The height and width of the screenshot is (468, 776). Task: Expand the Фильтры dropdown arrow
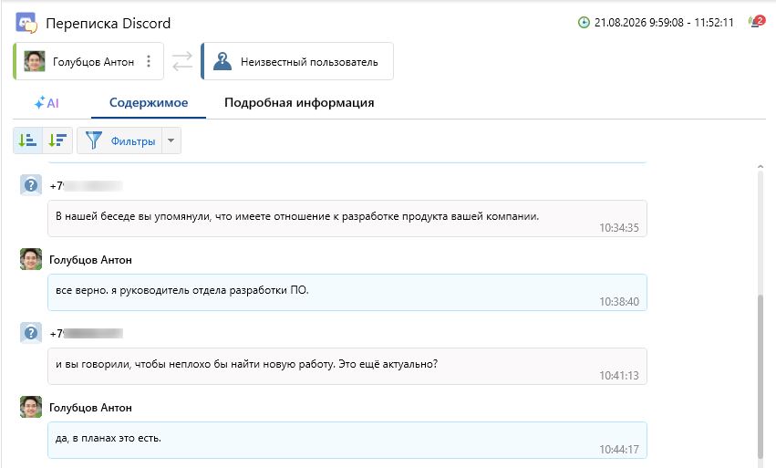tap(171, 140)
